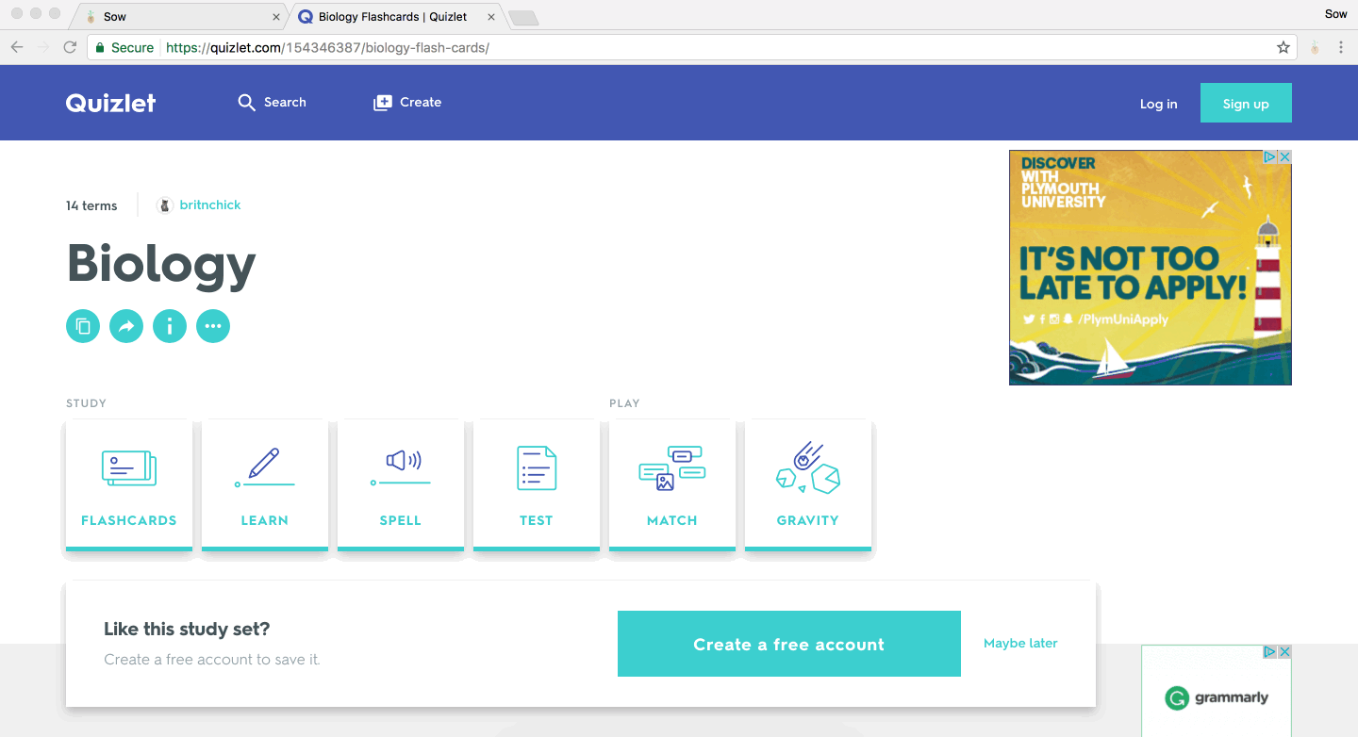Click britnchick's avatar image
The width and height of the screenshot is (1358, 737).
tap(165, 205)
